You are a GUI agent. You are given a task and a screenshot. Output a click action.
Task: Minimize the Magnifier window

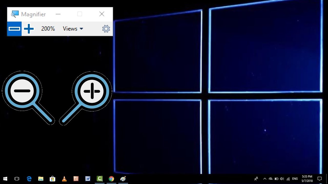coord(58,14)
